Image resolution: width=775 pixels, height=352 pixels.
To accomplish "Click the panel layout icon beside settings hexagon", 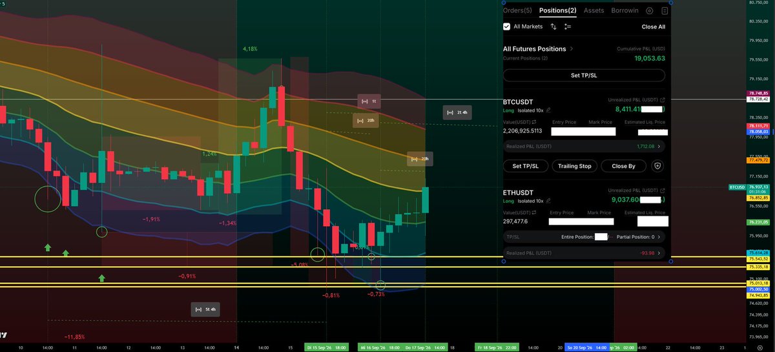I will (x=665, y=11).
